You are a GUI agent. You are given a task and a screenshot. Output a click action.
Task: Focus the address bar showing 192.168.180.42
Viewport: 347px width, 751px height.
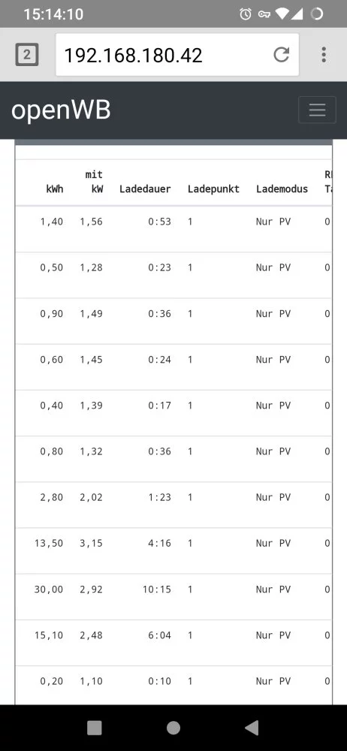click(177, 55)
